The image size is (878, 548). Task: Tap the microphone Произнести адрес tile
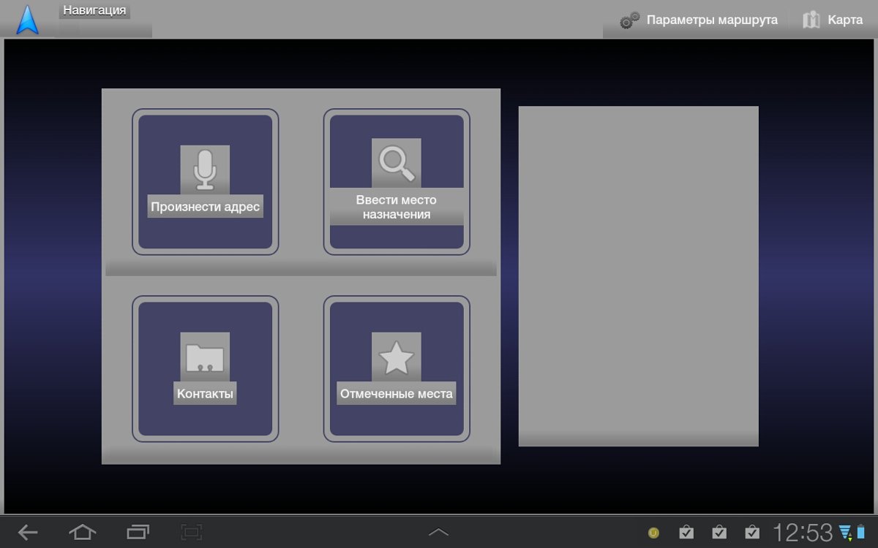[205, 182]
